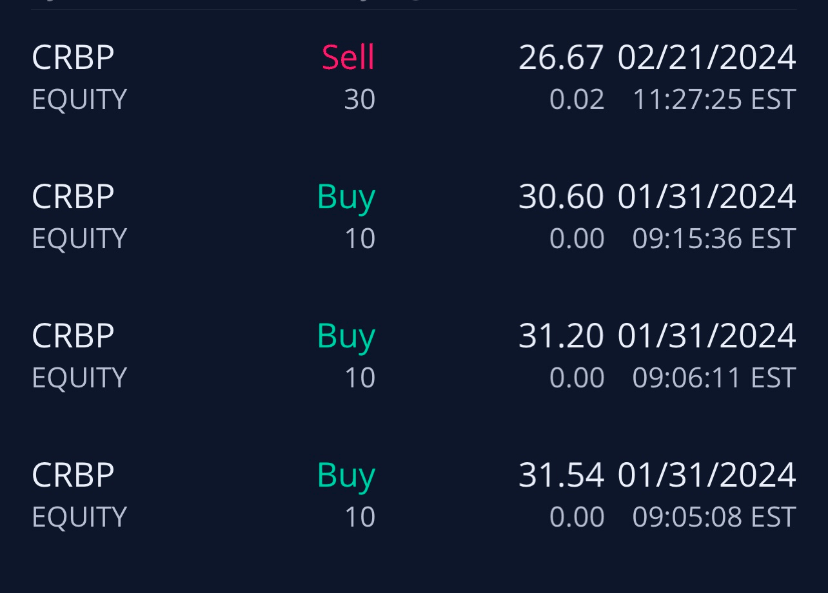Viewport: 828px width, 593px height.
Task: Open the CRBP trade bought at 30.60
Action: [73, 197]
